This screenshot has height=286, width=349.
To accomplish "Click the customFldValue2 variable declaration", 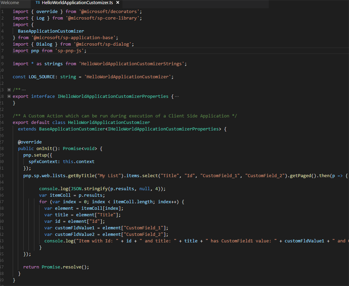I will pyautogui.click(x=75, y=234).
